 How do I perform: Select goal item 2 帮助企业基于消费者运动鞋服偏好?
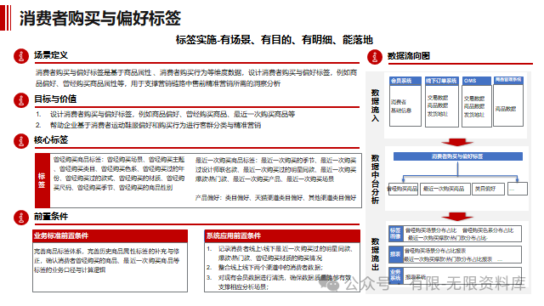[x=148, y=125]
